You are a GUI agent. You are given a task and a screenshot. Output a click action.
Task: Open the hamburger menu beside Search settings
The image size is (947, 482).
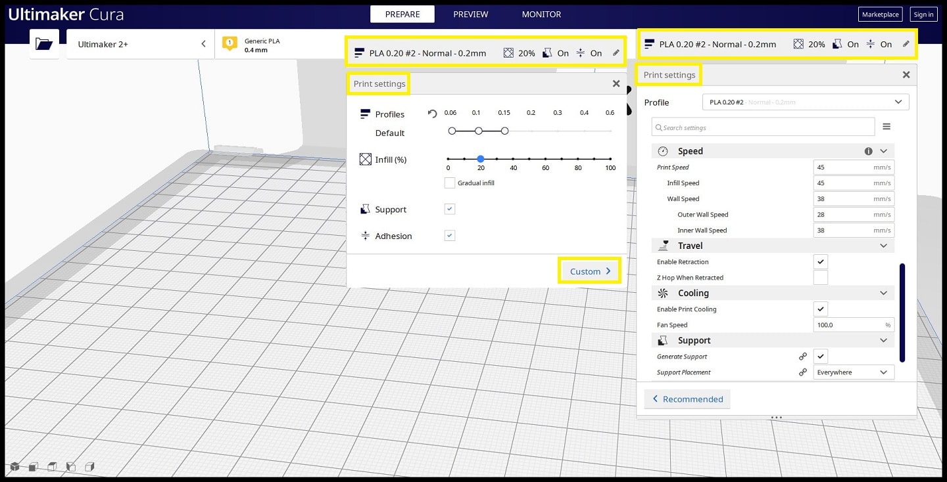click(x=886, y=127)
